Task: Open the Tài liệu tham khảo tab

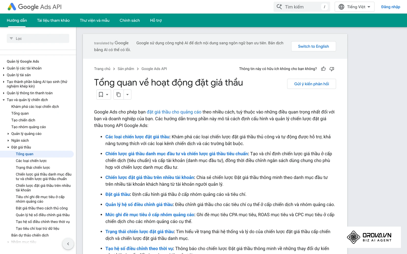Action: (53, 20)
